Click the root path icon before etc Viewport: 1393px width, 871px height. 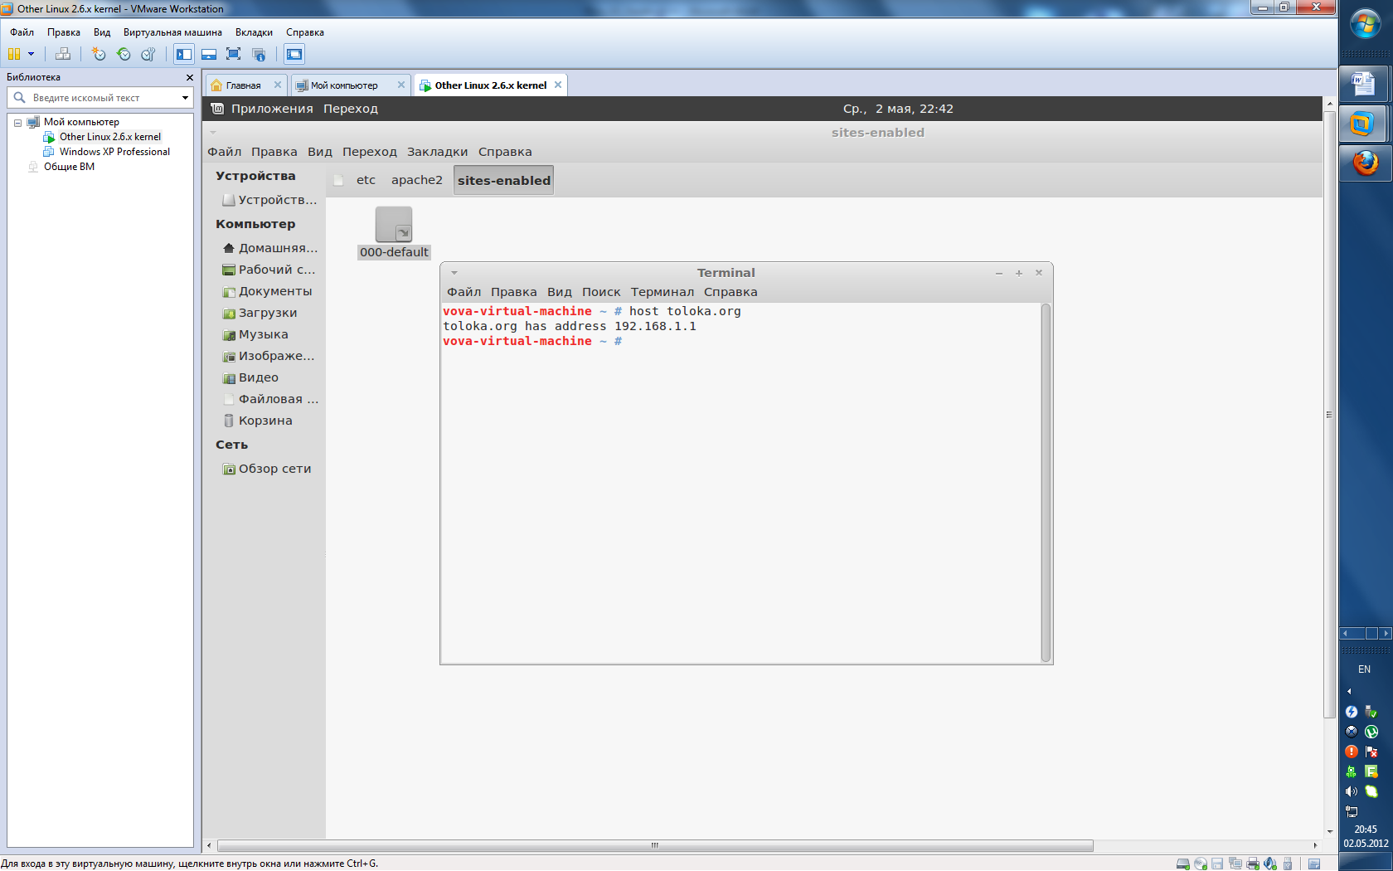point(338,180)
